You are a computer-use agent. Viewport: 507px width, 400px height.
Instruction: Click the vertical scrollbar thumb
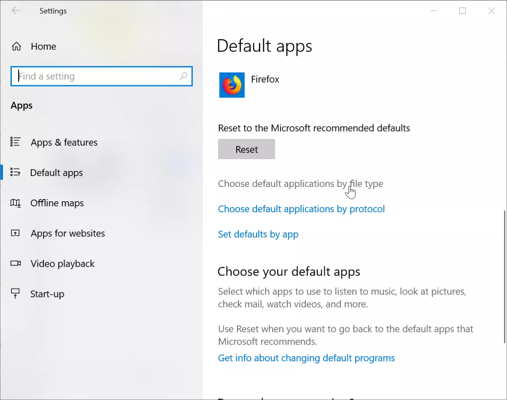coord(504,277)
